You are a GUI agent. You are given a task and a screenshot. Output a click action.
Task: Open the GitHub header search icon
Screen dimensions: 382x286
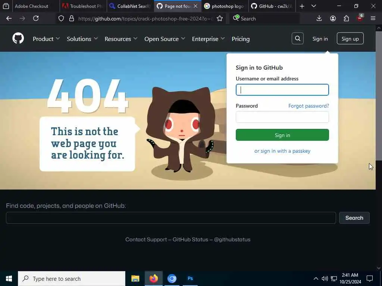coord(297,38)
